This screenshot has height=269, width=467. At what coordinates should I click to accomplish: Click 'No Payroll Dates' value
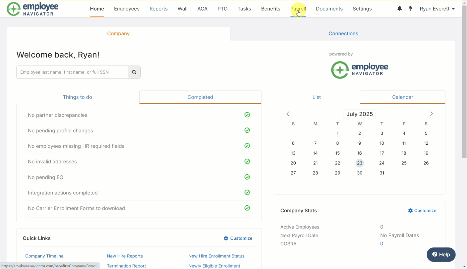[399, 235]
